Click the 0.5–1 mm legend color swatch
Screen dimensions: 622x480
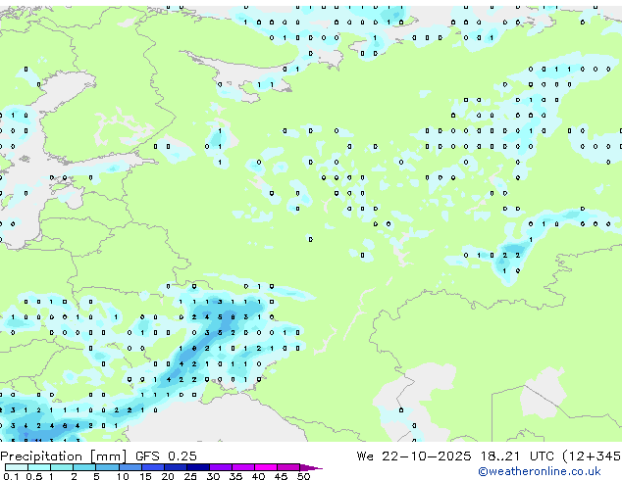point(39,467)
